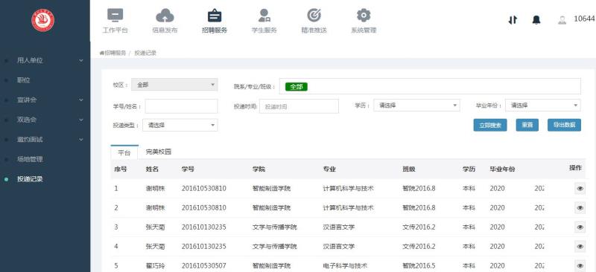Click inside the 院系/专业/班级 selection box

(x=430, y=86)
